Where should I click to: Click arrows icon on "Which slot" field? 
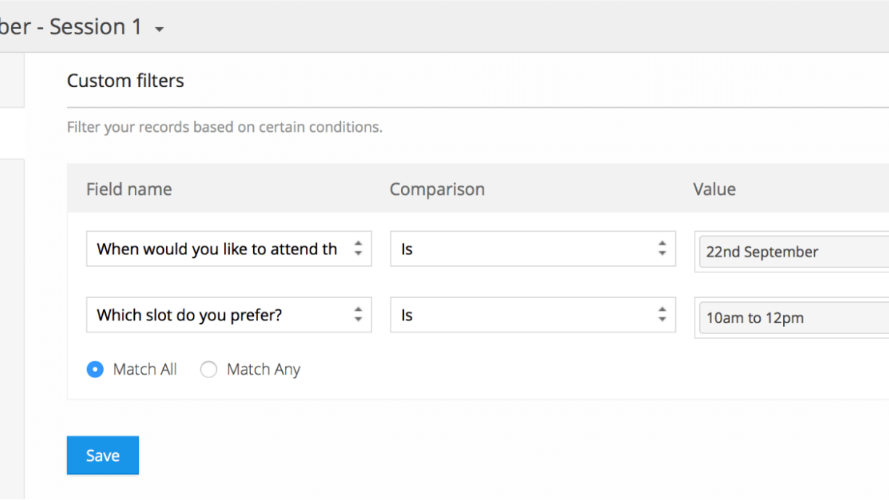[358, 314]
